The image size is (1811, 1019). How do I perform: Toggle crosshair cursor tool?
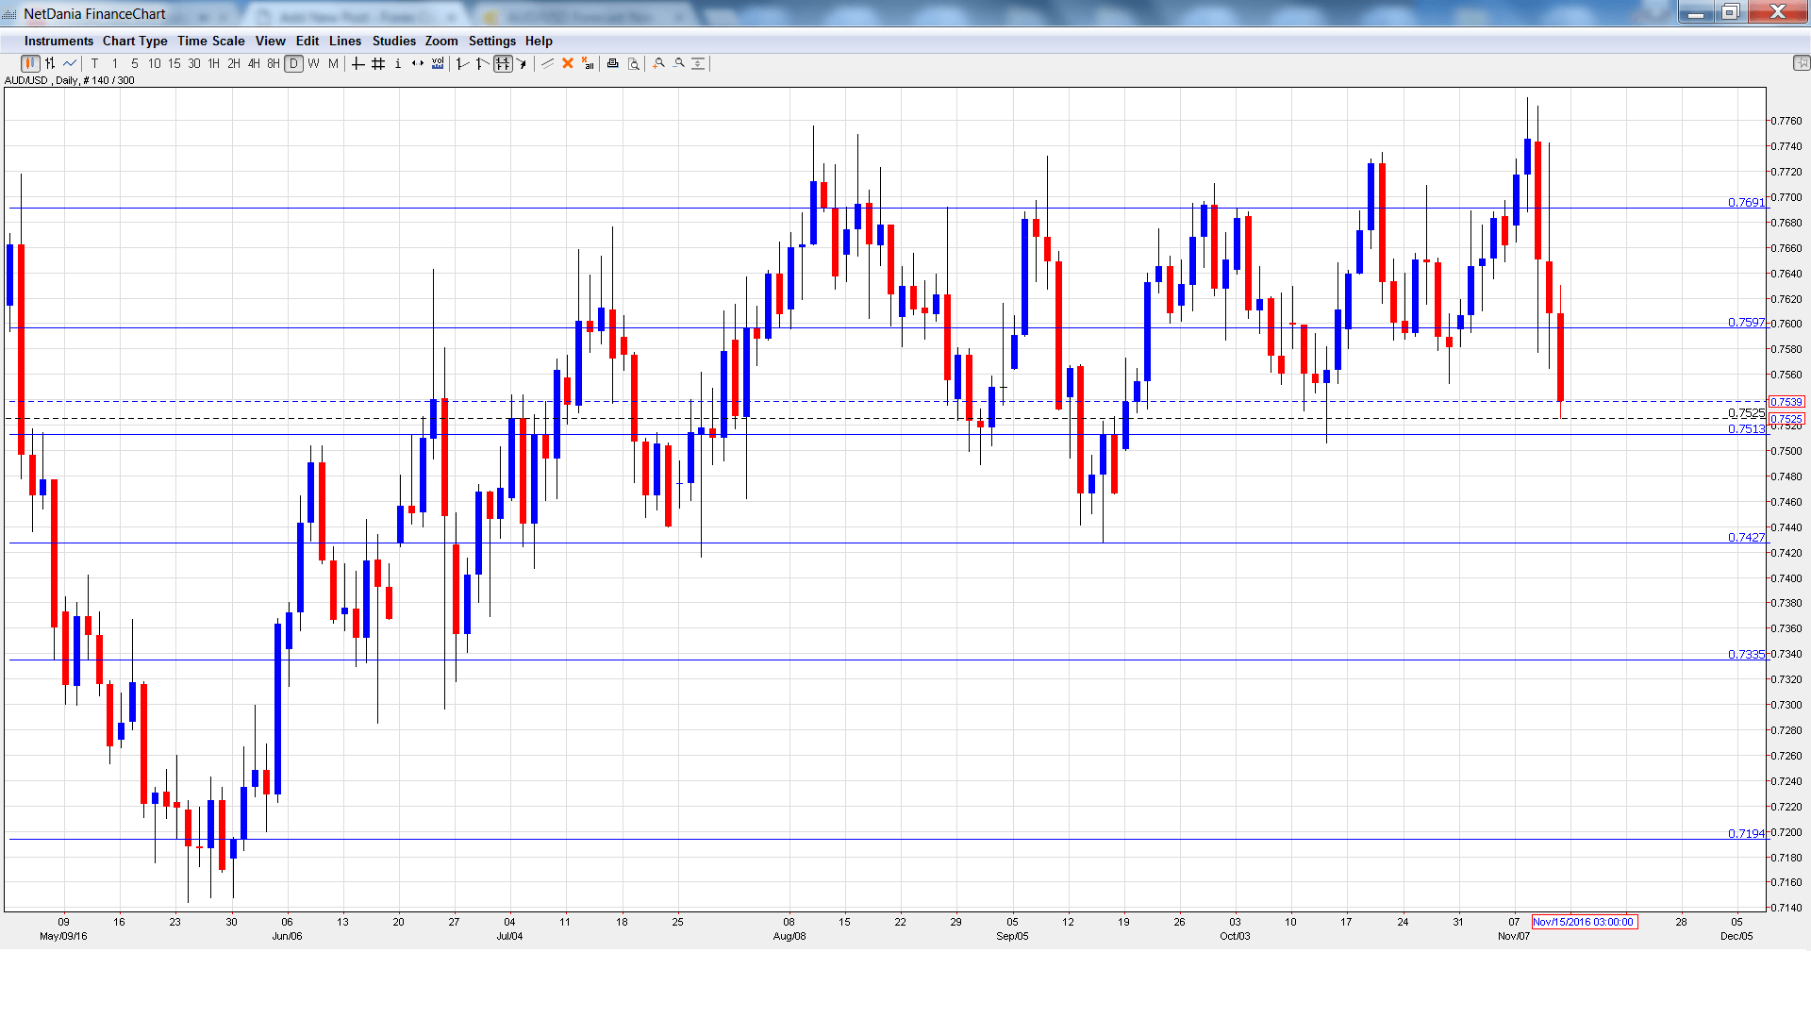coord(358,64)
